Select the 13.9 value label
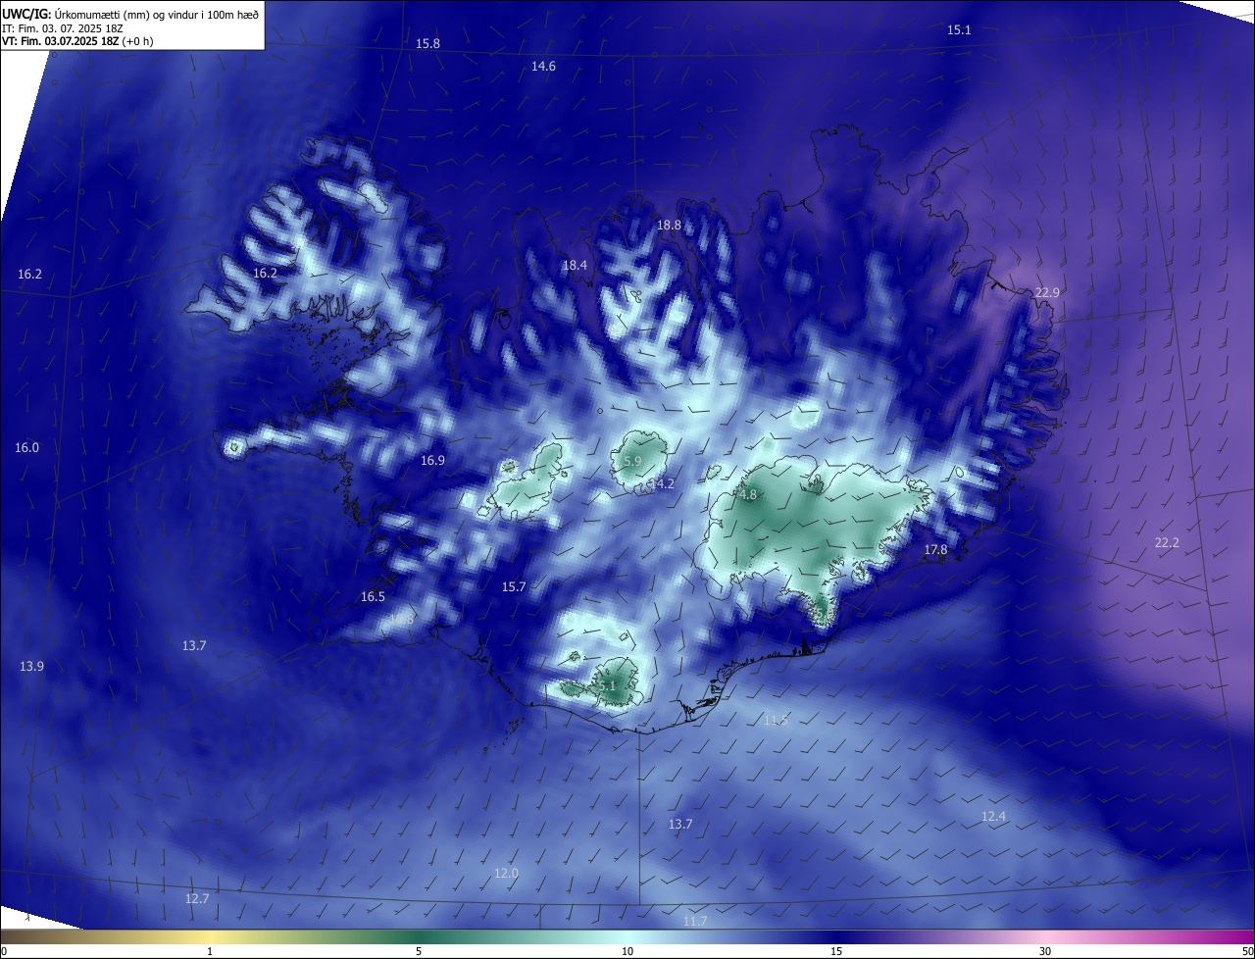Image resolution: width=1255 pixels, height=959 pixels. tap(31, 667)
